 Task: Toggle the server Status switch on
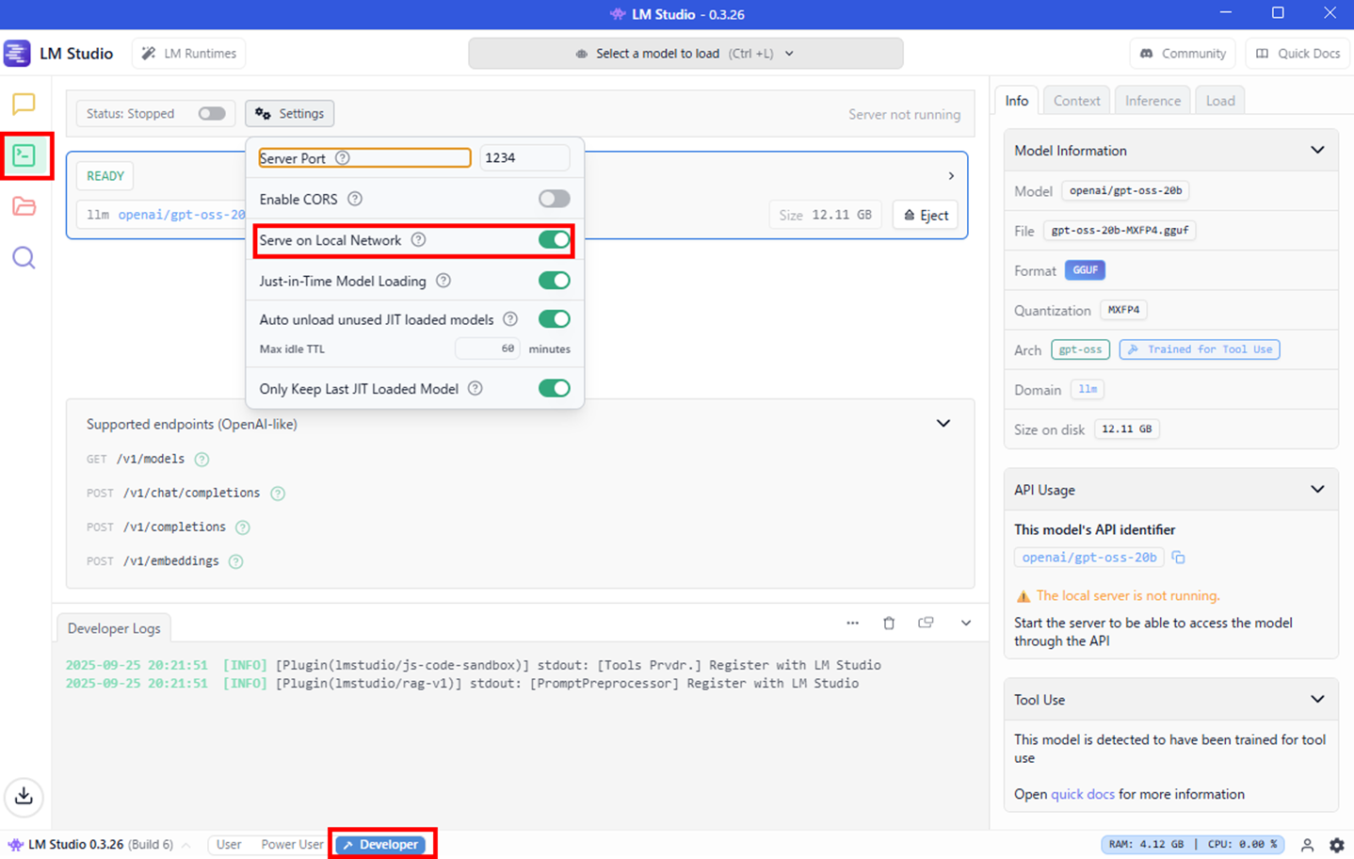[x=212, y=114]
